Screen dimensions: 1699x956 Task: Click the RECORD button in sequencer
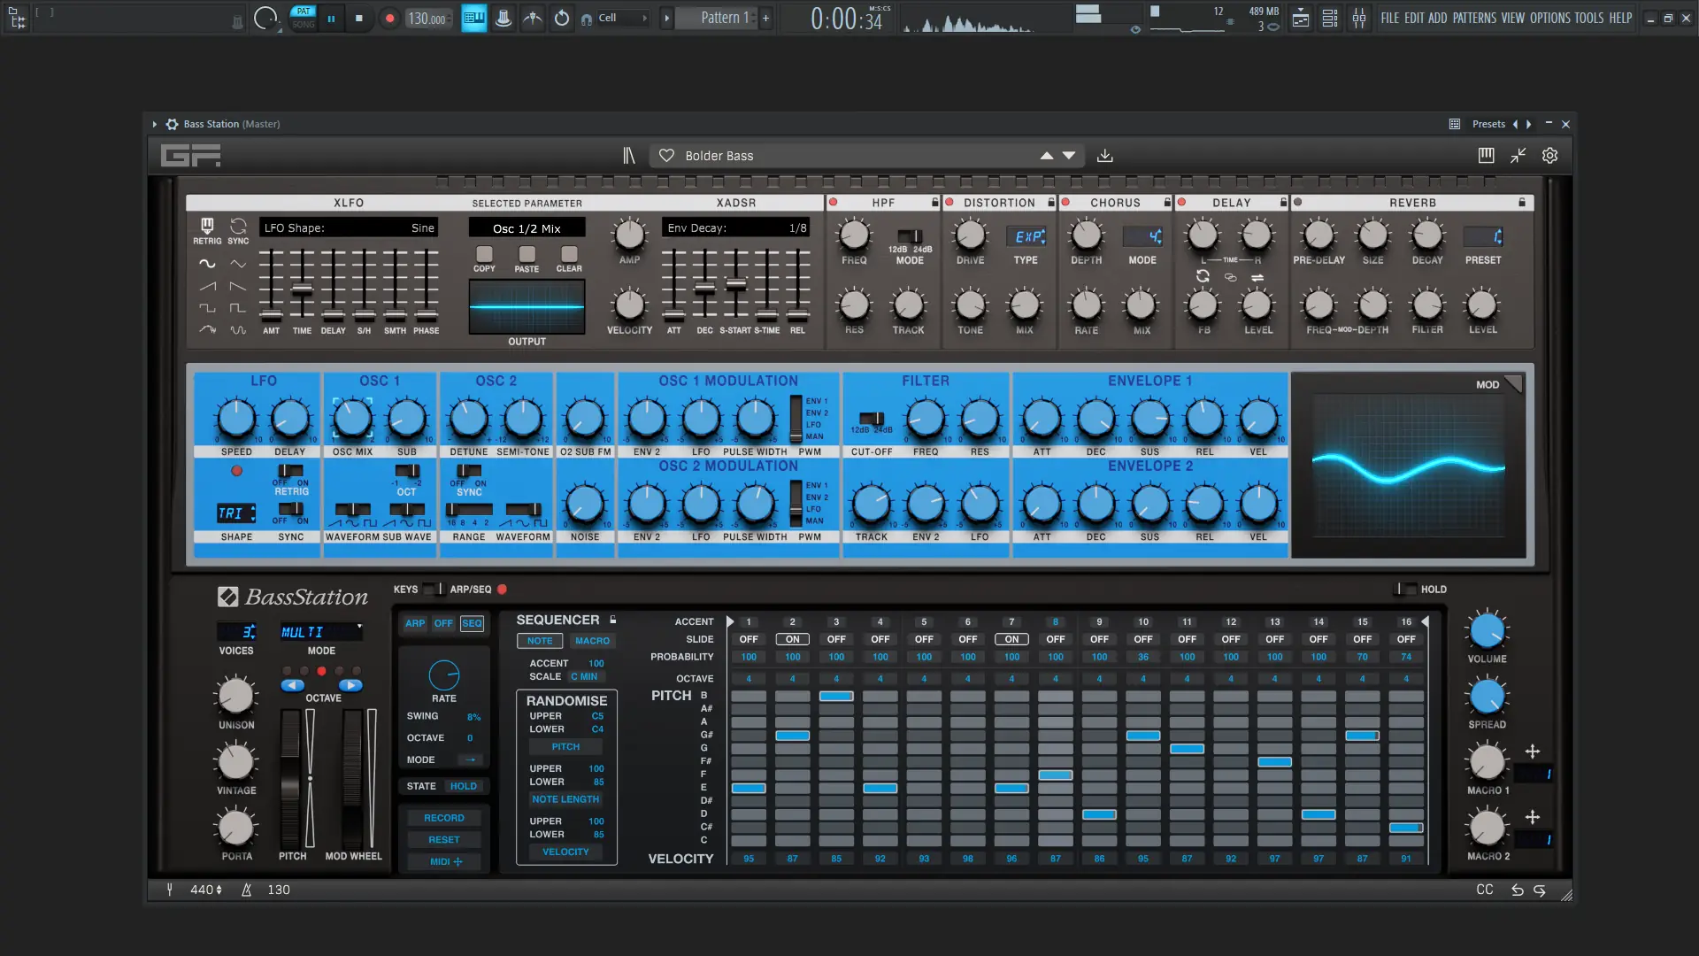pyautogui.click(x=443, y=818)
